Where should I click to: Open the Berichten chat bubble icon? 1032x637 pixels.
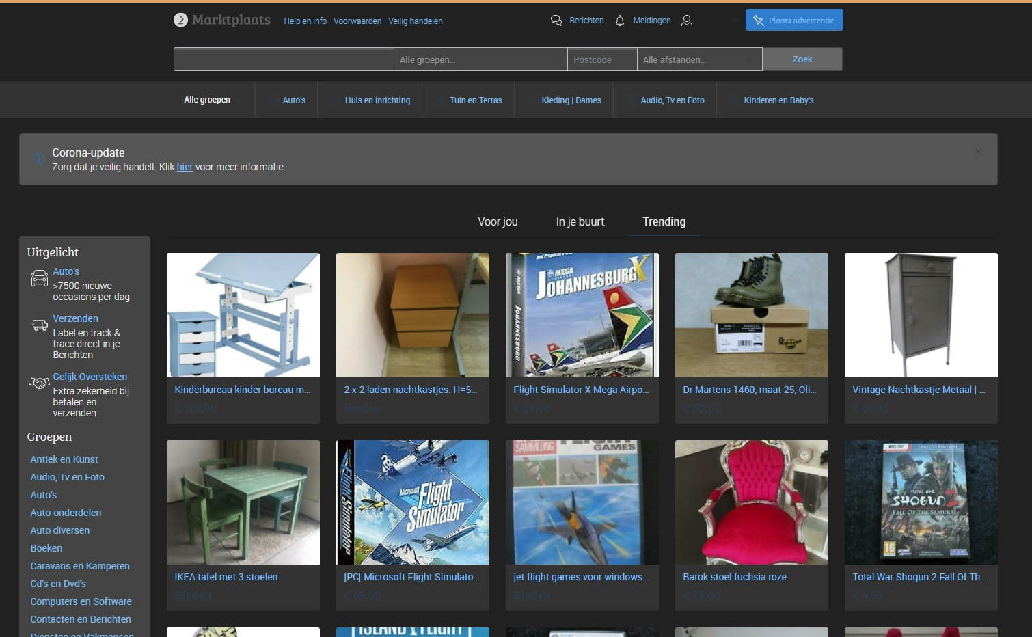click(556, 21)
